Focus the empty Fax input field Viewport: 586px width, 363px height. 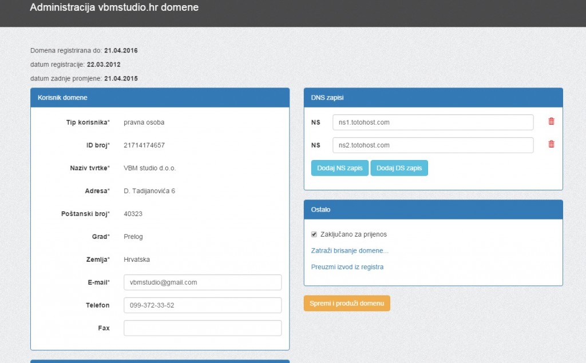(x=203, y=328)
